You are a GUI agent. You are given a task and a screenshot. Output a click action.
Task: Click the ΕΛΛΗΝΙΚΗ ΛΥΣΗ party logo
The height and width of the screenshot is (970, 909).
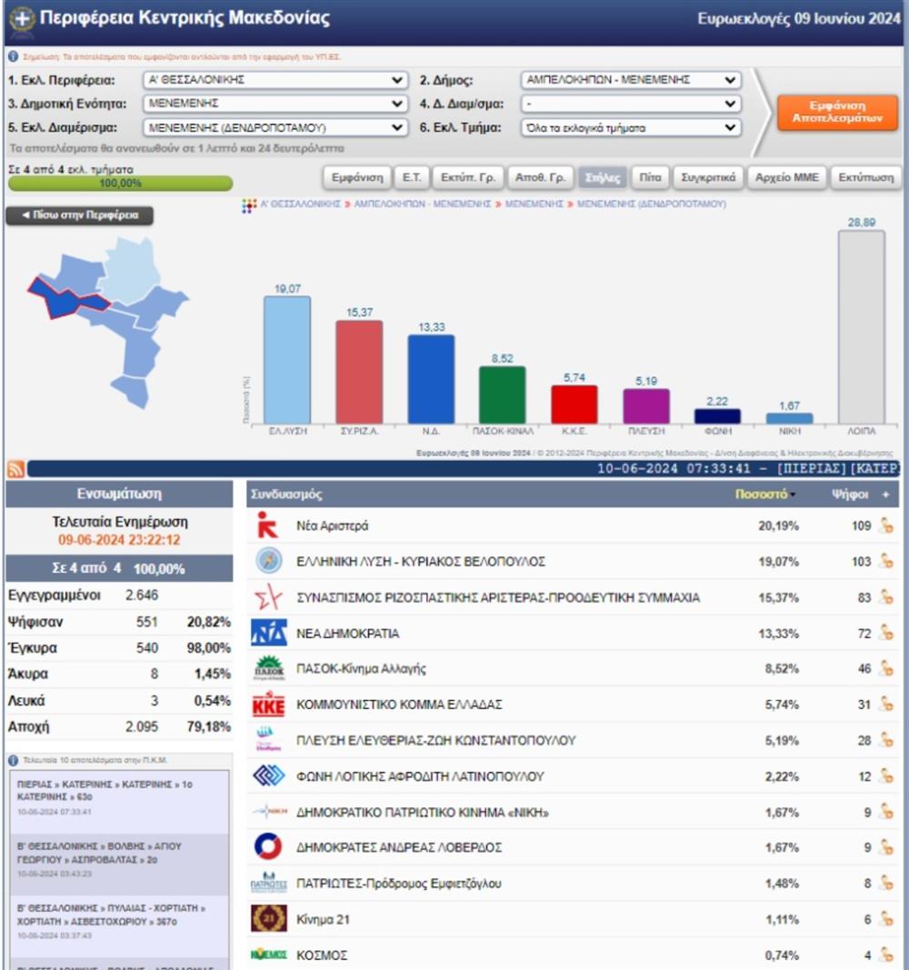(x=268, y=561)
